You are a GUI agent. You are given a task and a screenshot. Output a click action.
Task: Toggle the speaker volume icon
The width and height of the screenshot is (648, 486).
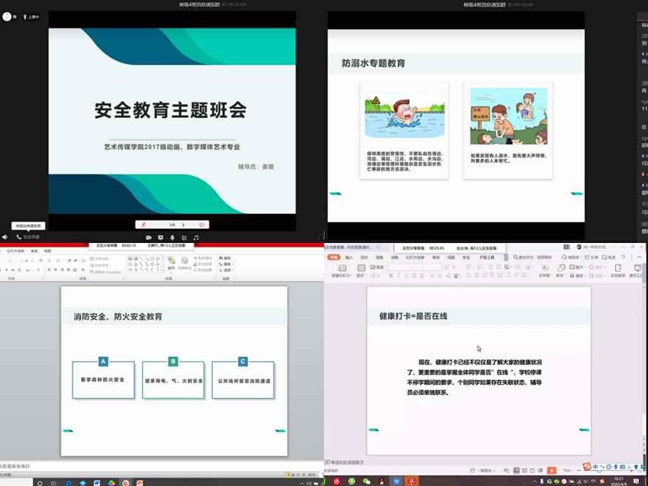5,237
